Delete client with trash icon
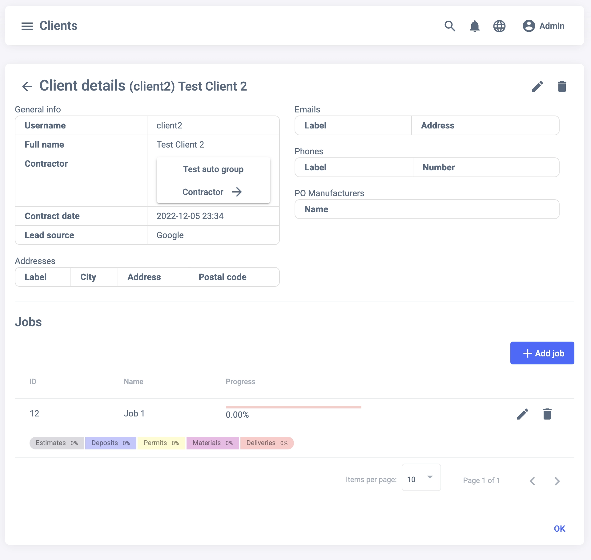Image resolution: width=591 pixels, height=560 pixels. coord(562,87)
